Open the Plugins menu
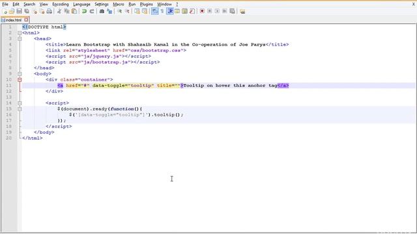Screen dimensions: 417x234 [x=146, y=5]
